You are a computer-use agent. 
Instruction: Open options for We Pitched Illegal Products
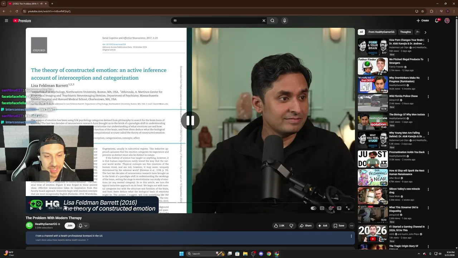(x=428, y=60)
